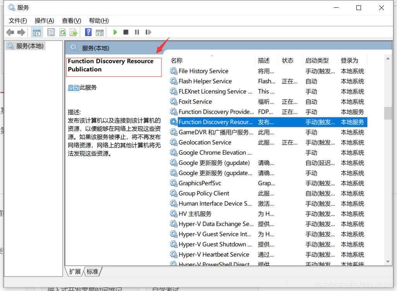Viewport: 397px width, 291px height.
Task: Refresh the services list via toolbar icon
Action: tap(62, 32)
